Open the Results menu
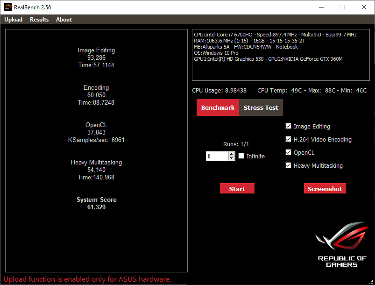This screenshot has width=375, height=285. click(39, 20)
